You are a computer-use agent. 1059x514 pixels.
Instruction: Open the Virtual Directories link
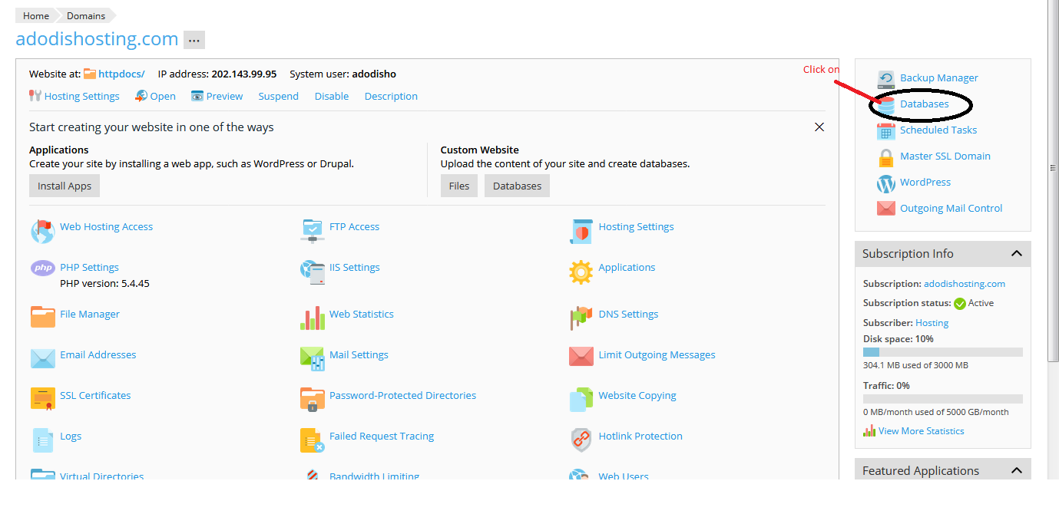[x=102, y=476]
